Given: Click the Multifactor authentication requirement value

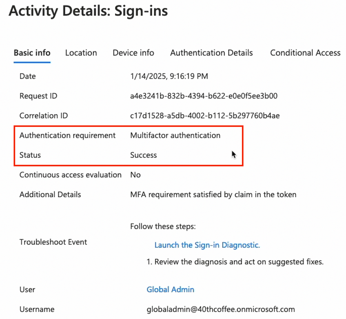Looking at the screenshot, I should tap(175, 135).
